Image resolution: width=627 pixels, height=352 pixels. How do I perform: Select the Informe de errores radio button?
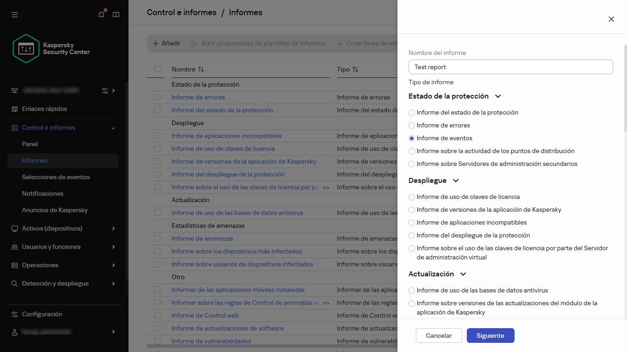(x=412, y=126)
